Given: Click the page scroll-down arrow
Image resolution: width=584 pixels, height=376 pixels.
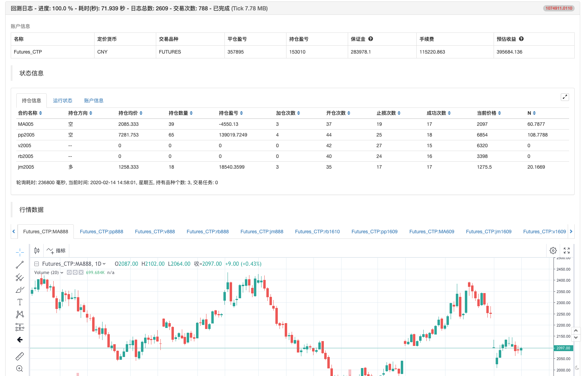Looking at the screenshot, I should click(576, 338).
